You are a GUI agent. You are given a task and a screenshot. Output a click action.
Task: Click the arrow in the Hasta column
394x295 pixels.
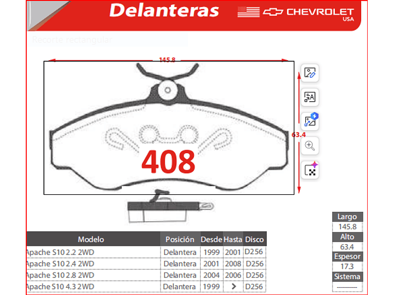click(233, 286)
